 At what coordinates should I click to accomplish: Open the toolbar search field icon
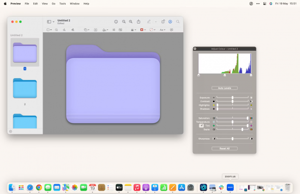pyautogui.click(x=178, y=22)
